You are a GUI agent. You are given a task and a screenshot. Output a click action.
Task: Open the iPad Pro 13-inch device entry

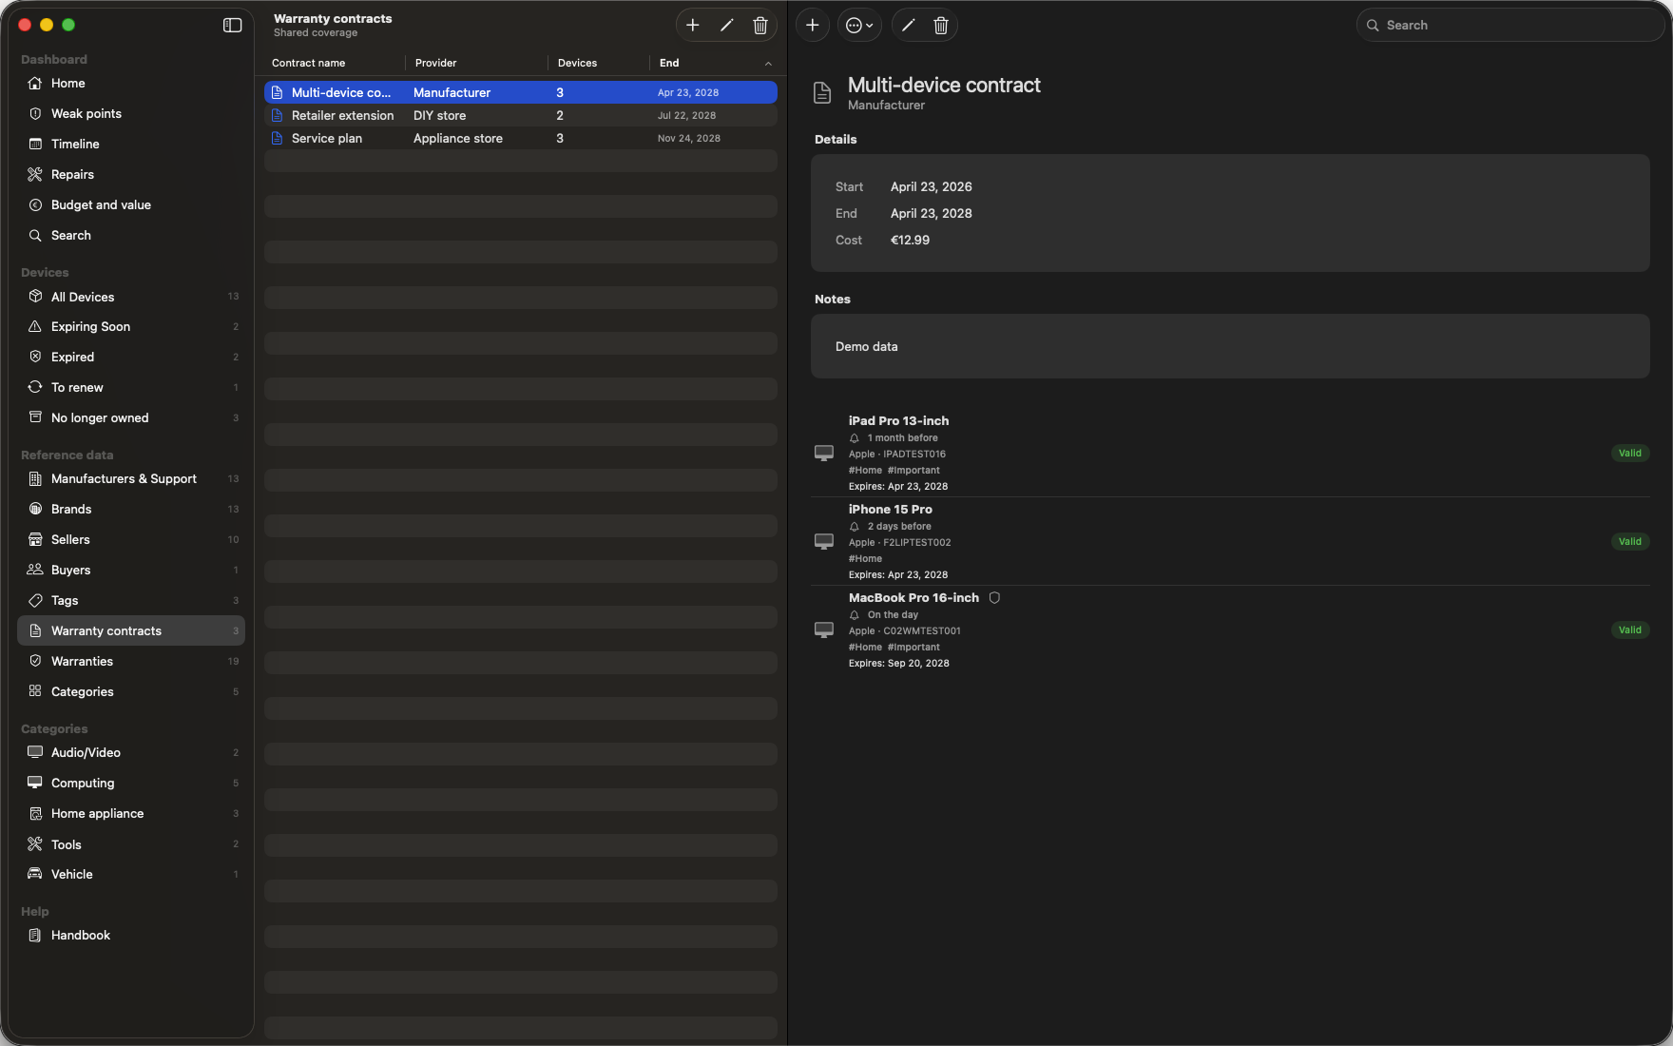coord(1230,453)
